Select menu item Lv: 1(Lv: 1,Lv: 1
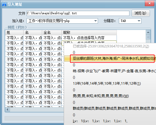 [110, 121]
